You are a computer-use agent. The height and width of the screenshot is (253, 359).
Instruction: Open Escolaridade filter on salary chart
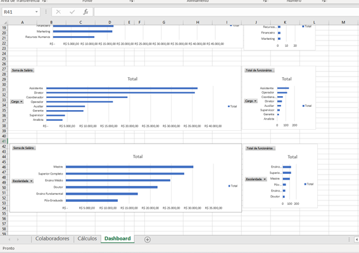pos(22,181)
